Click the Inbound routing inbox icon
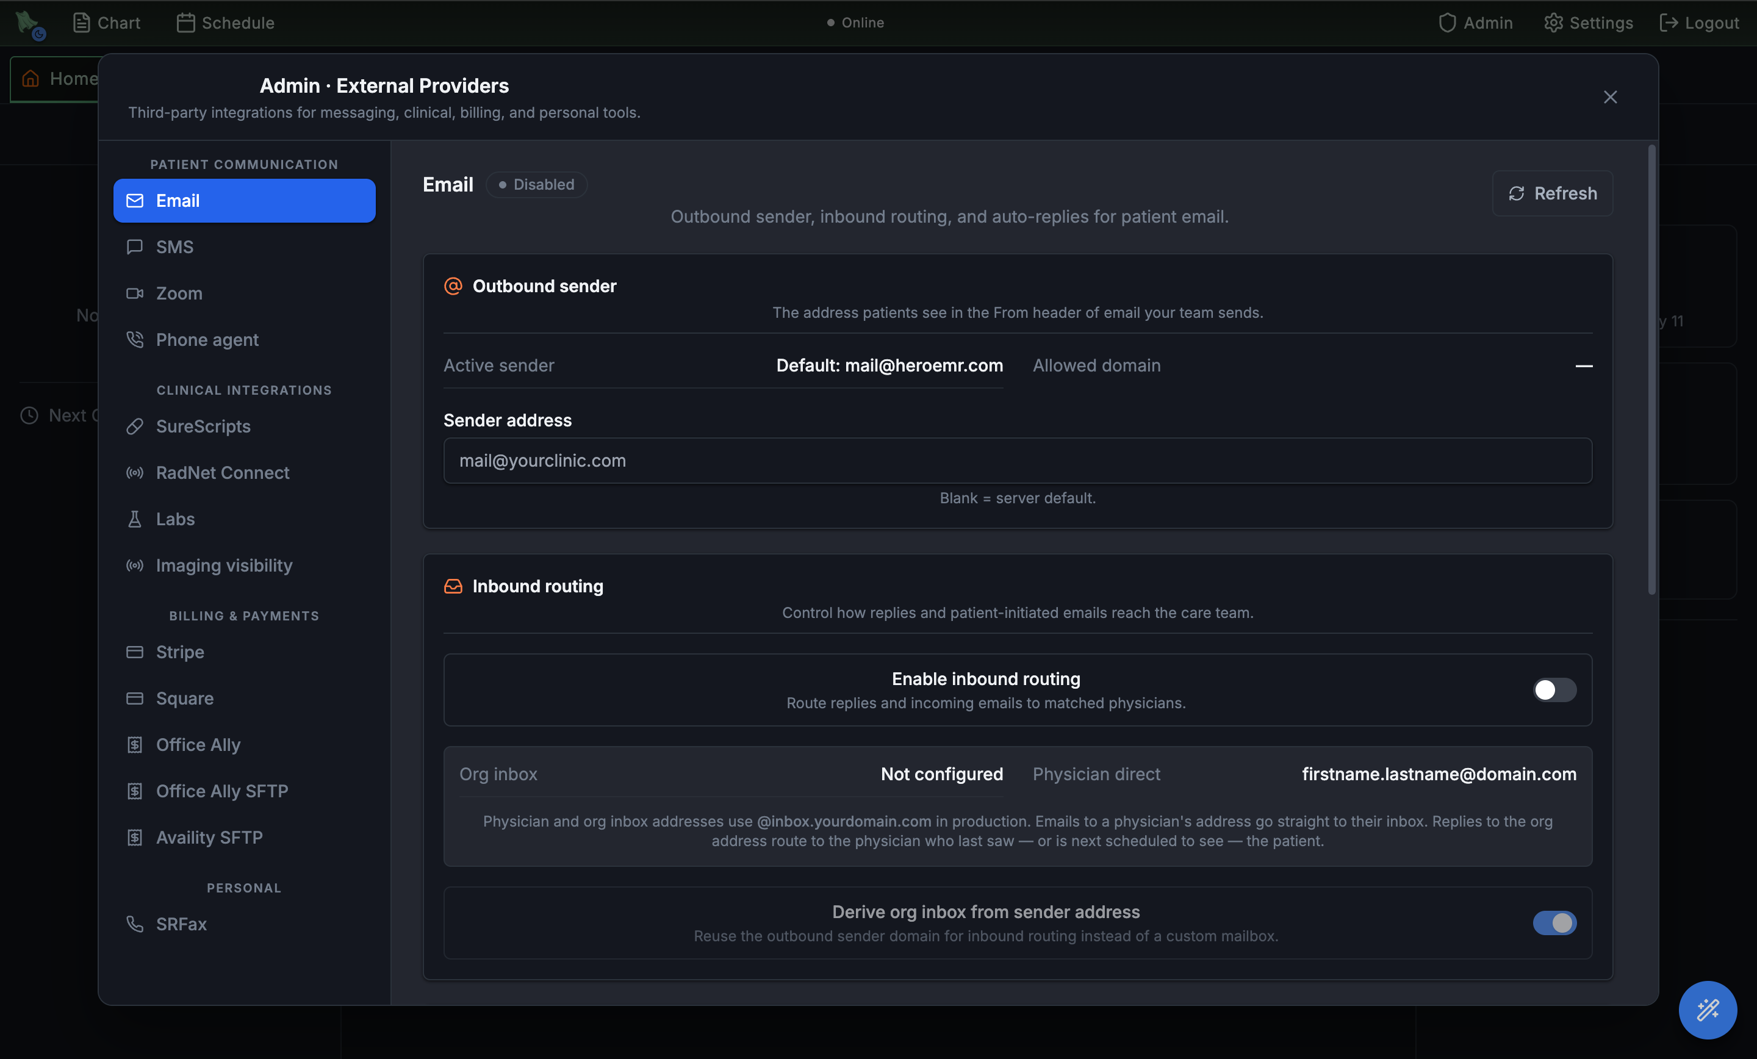Viewport: 1757px width, 1059px height. click(x=453, y=586)
